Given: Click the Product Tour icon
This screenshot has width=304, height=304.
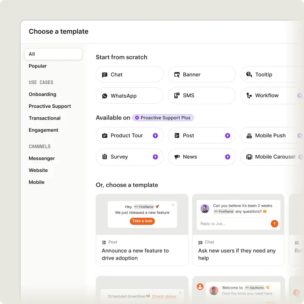Looking at the screenshot, I should [105, 136].
